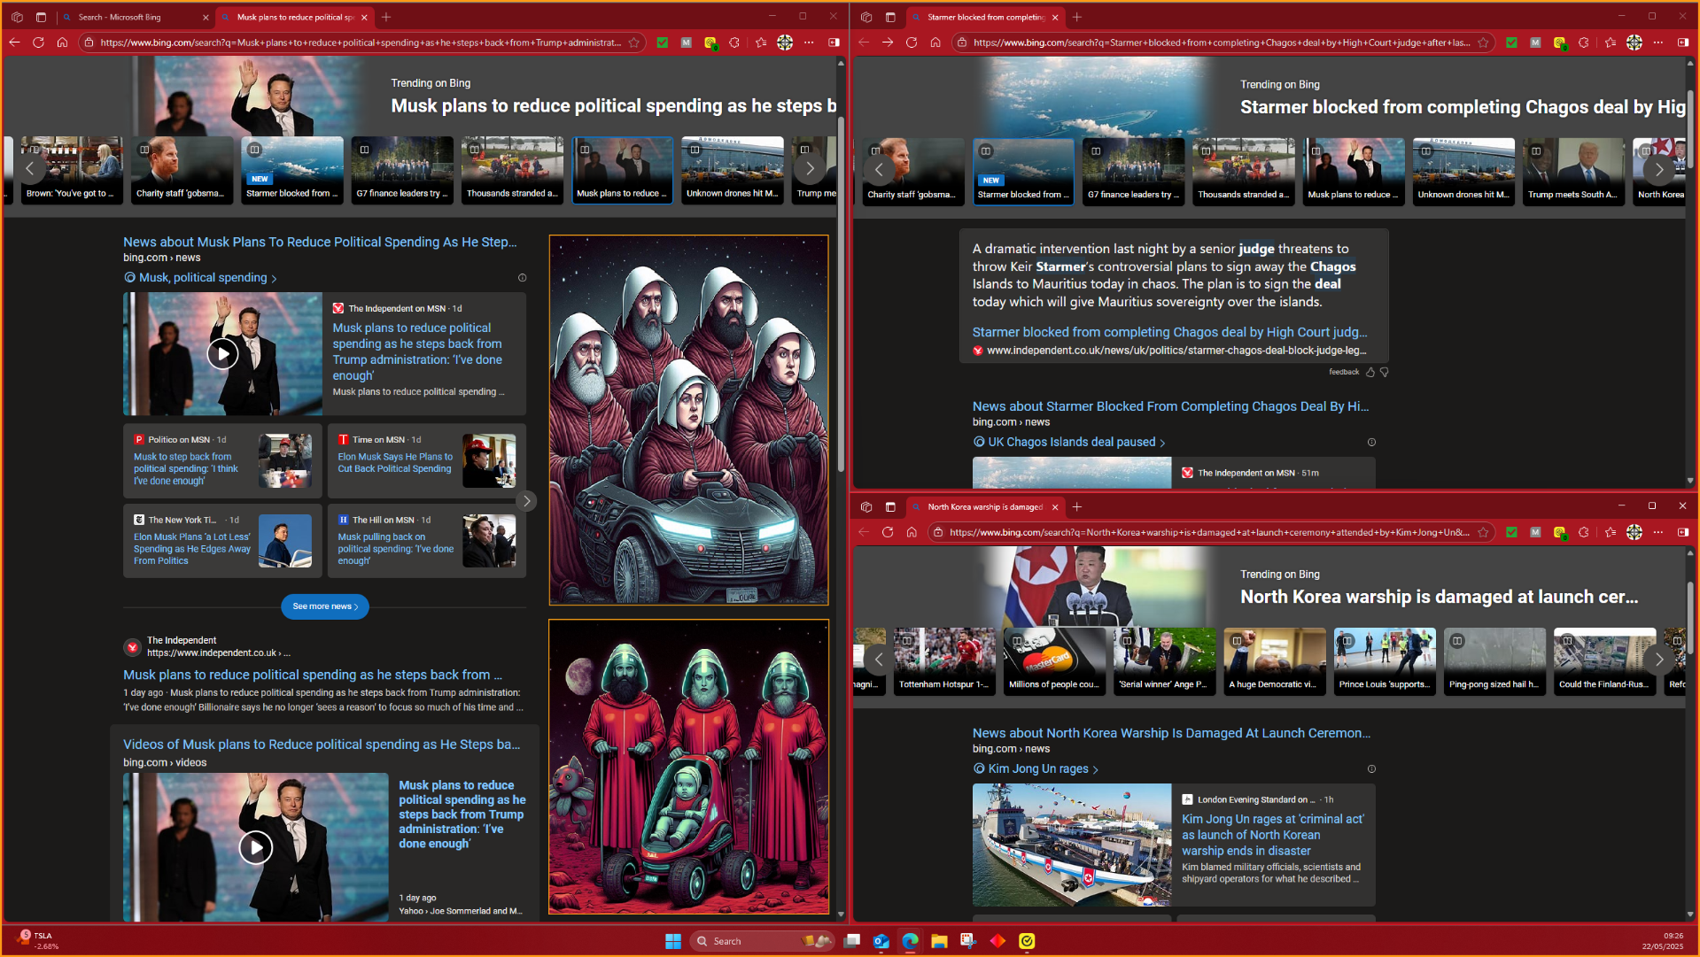This screenshot has height=957, width=1700.
Task: Show previous trending stories in Musk carousel
Action: [x=30, y=168]
